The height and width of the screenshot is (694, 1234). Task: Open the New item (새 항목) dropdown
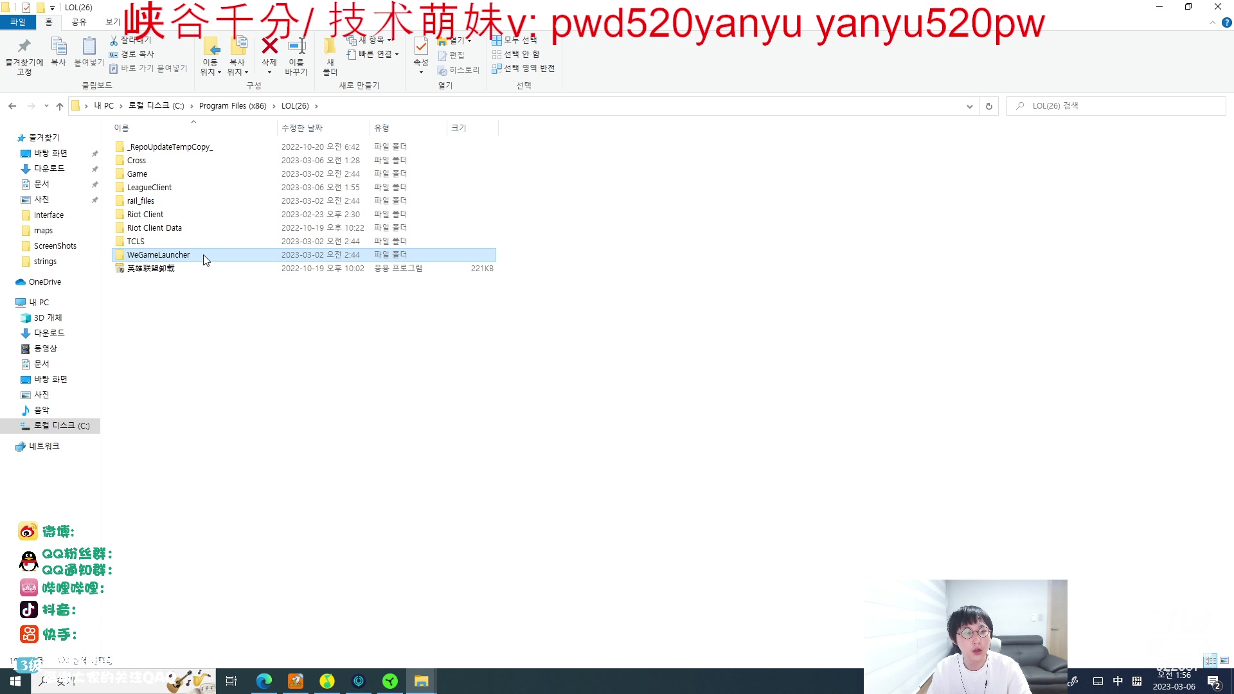pyautogui.click(x=369, y=40)
